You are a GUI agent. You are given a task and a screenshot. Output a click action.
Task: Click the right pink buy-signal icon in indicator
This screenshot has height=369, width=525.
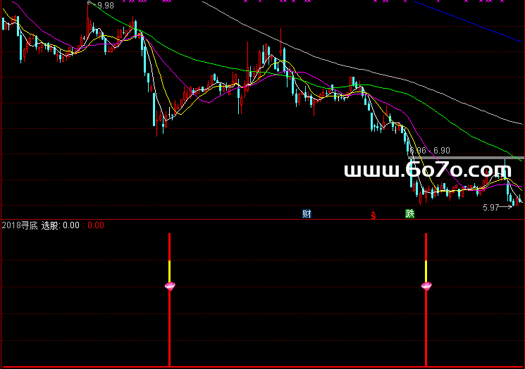click(x=426, y=285)
